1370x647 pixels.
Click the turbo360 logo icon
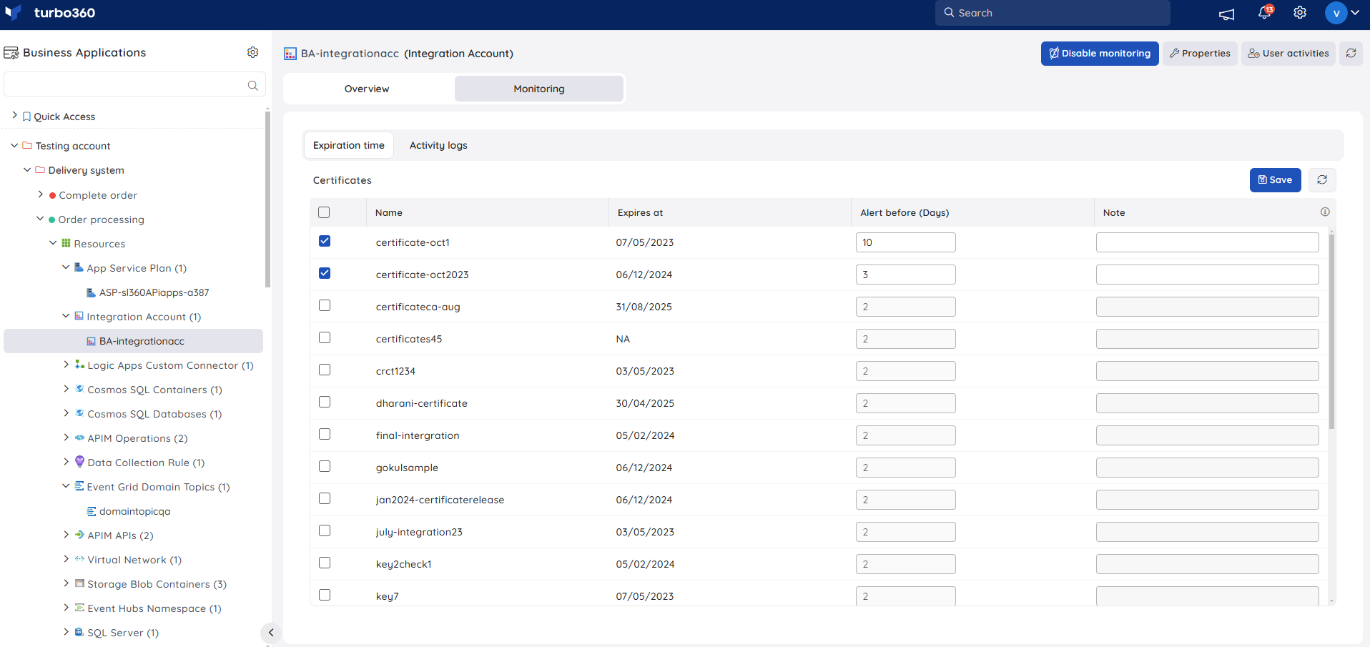coord(14,13)
